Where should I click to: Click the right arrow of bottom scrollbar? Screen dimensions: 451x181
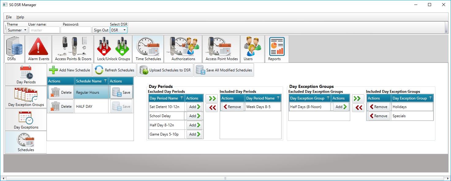pyautogui.click(x=448, y=178)
